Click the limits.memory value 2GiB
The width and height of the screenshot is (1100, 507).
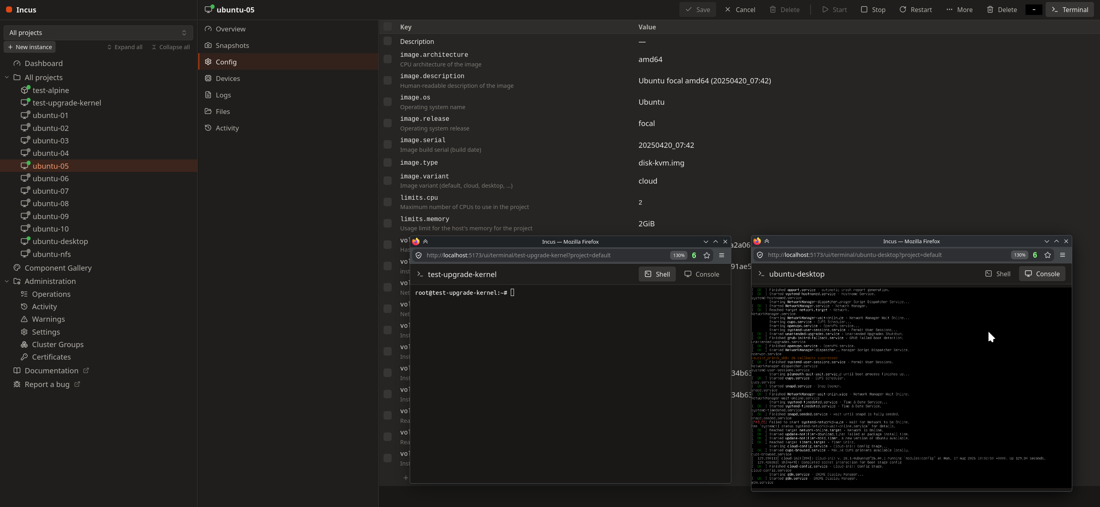point(646,223)
